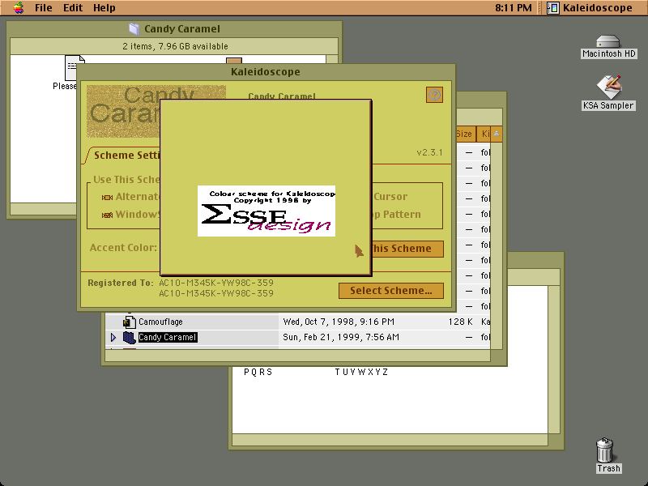648x486 pixels.
Task: Click the Select Scheme... button
Action: click(x=391, y=291)
